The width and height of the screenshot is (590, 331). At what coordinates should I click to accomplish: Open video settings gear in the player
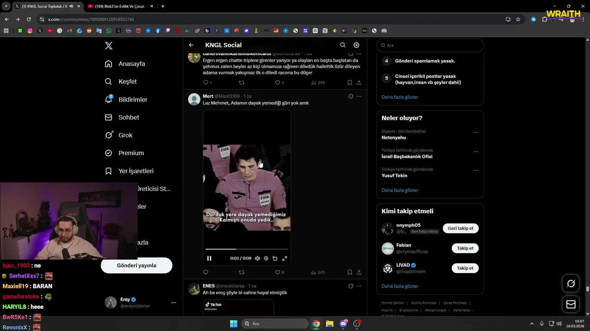click(266, 258)
